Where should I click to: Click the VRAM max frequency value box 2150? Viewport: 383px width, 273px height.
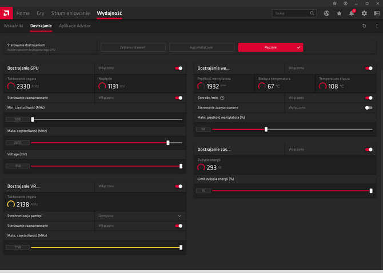(18, 247)
